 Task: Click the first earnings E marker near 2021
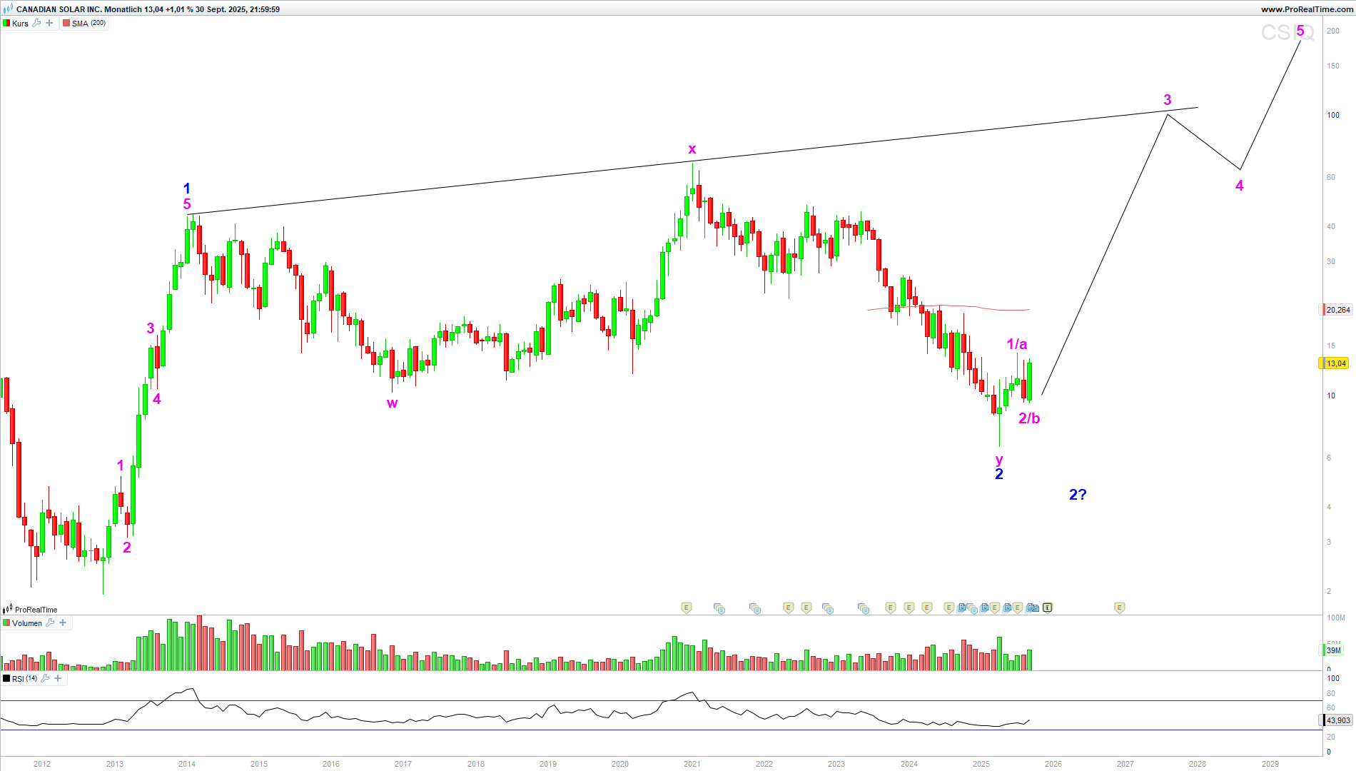click(x=686, y=608)
